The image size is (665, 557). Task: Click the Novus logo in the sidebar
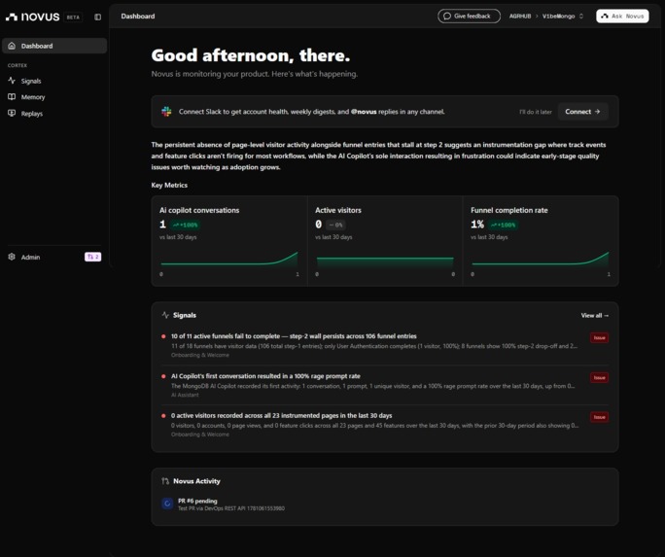point(33,17)
